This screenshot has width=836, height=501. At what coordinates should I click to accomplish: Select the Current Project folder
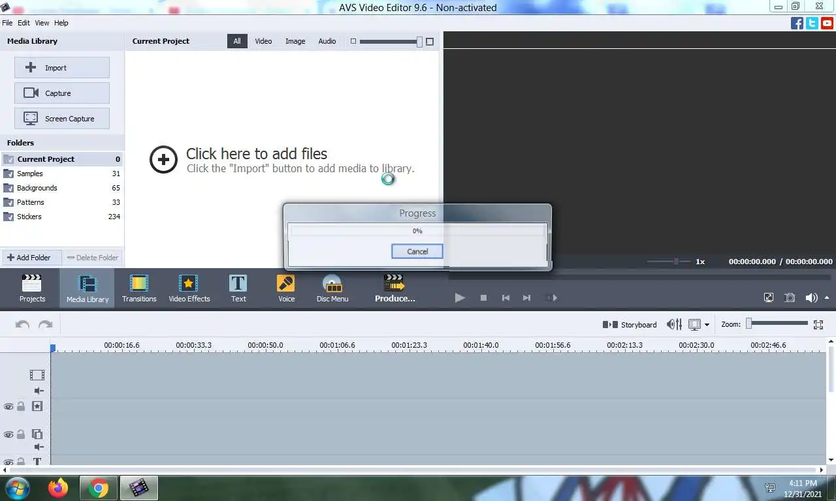tap(62, 159)
